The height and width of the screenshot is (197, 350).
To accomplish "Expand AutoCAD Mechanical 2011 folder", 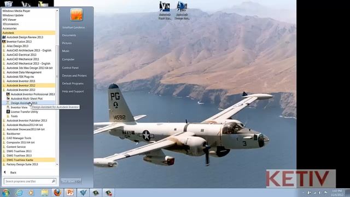I will (22, 59).
